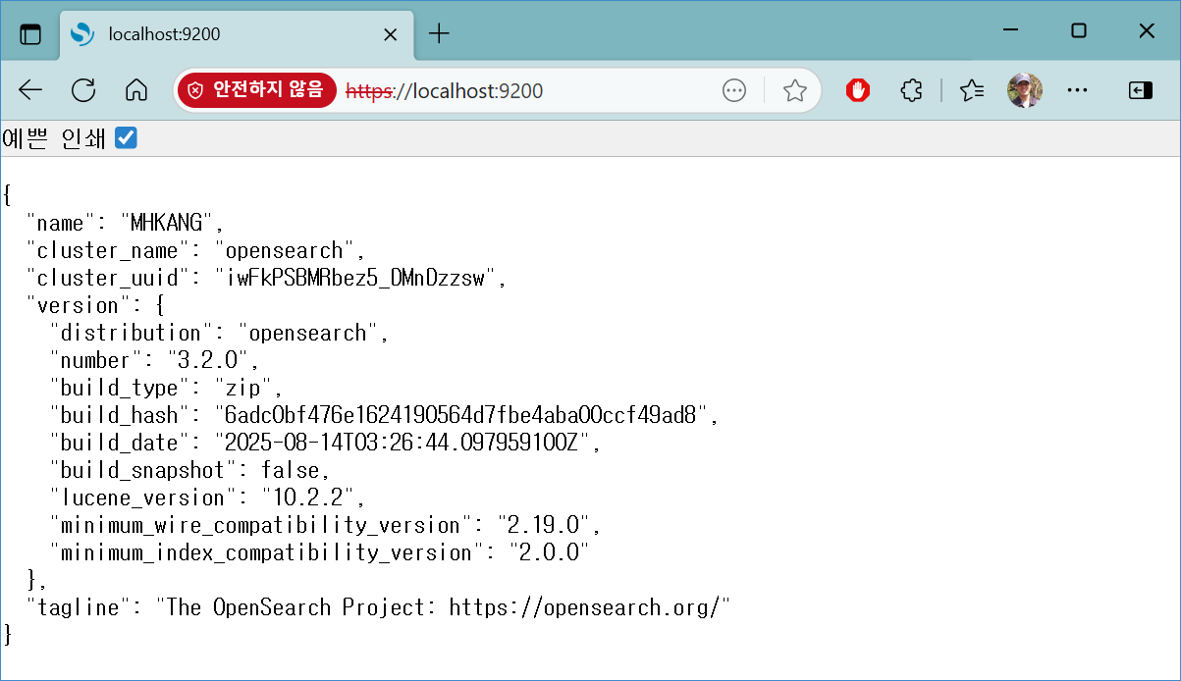Screen dimensions: 1181x681
Task: Click the red '안전하지 않음' security badge
Action: 256,90
